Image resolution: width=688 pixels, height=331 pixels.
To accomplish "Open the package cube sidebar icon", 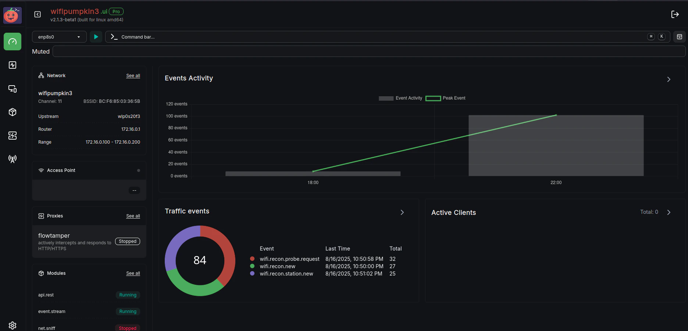I will pyautogui.click(x=13, y=112).
